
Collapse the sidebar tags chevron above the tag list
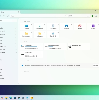[16, 66]
